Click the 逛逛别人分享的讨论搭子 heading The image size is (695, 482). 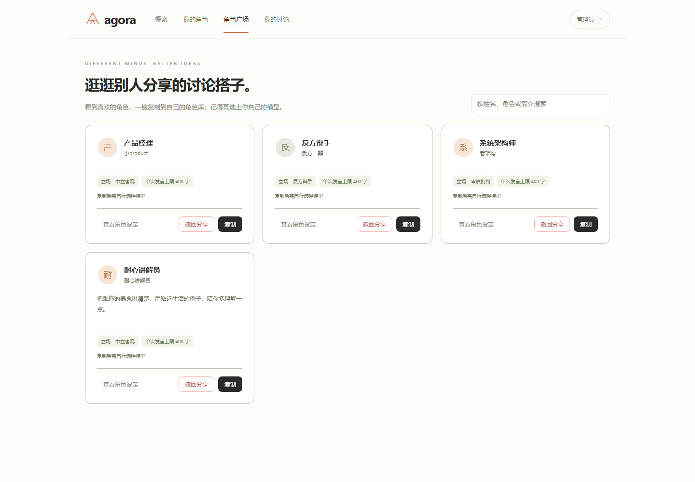[x=168, y=85]
